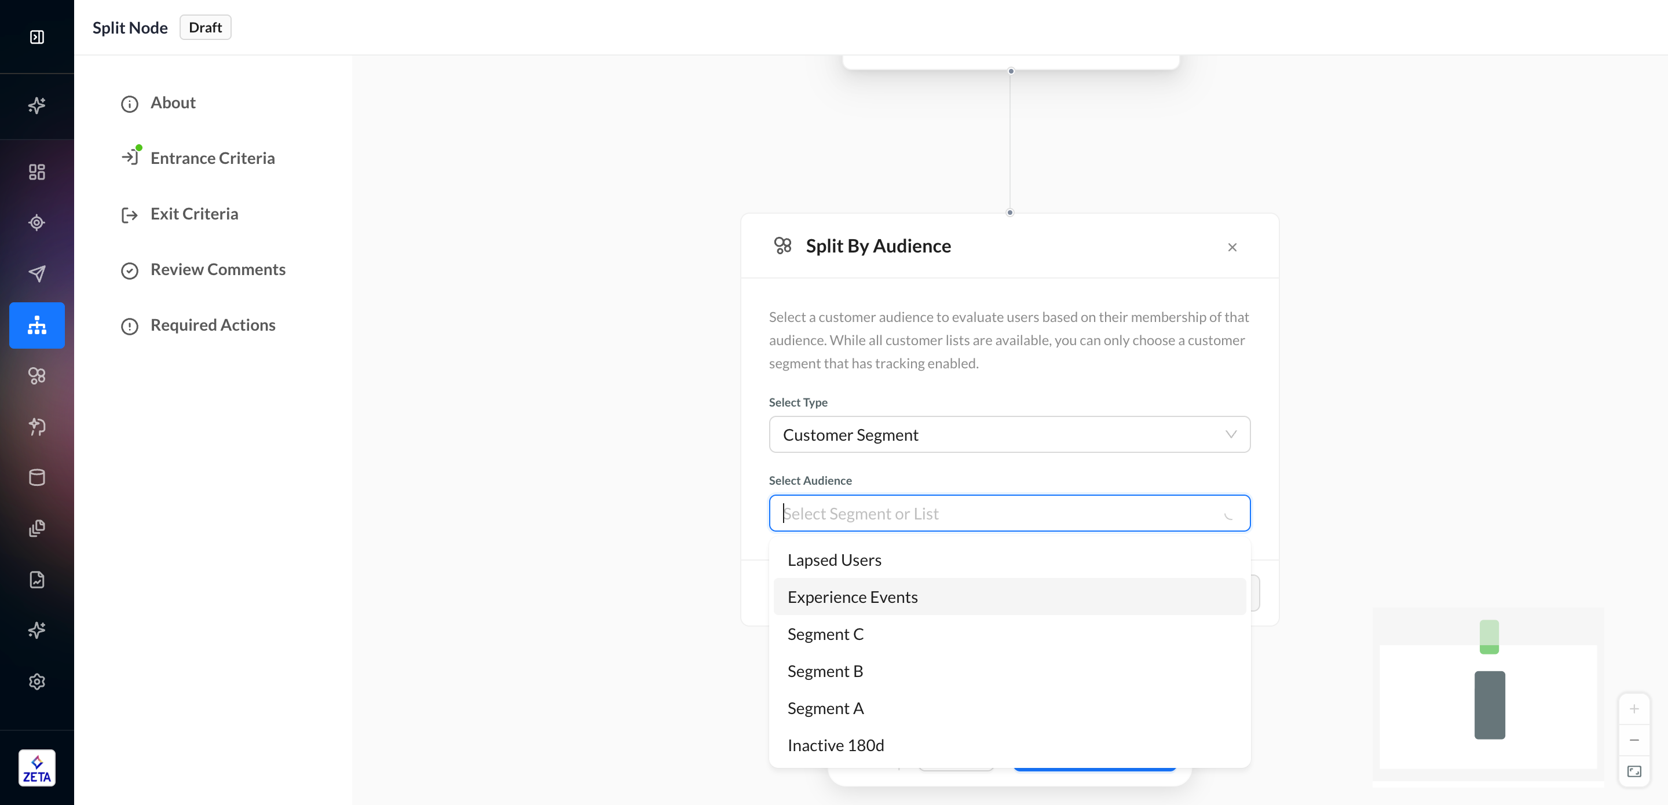Open the database cylinder sidebar icon
Viewport: 1668px width, 805px height.
(x=37, y=478)
